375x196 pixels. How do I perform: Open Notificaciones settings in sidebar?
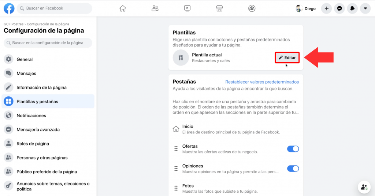[x=31, y=115]
